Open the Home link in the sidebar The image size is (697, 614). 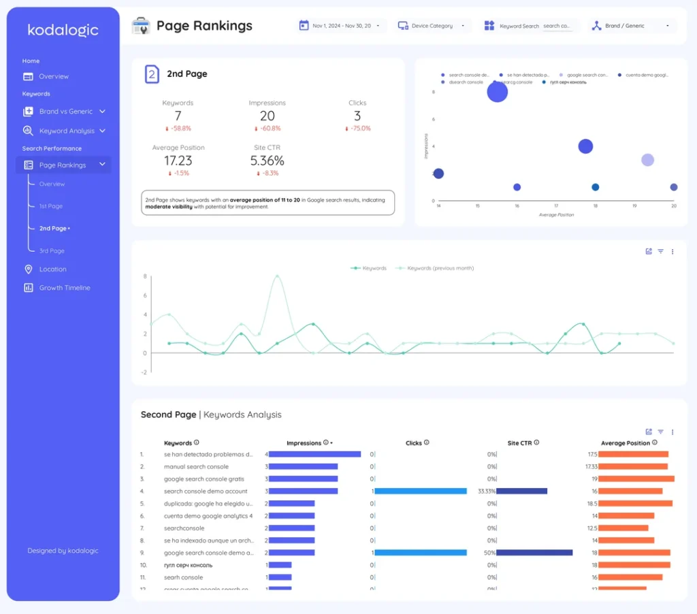pos(31,61)
